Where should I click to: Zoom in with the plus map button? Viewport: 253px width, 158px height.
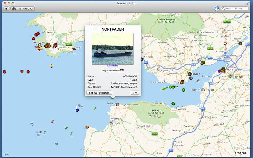pos(237,147)
